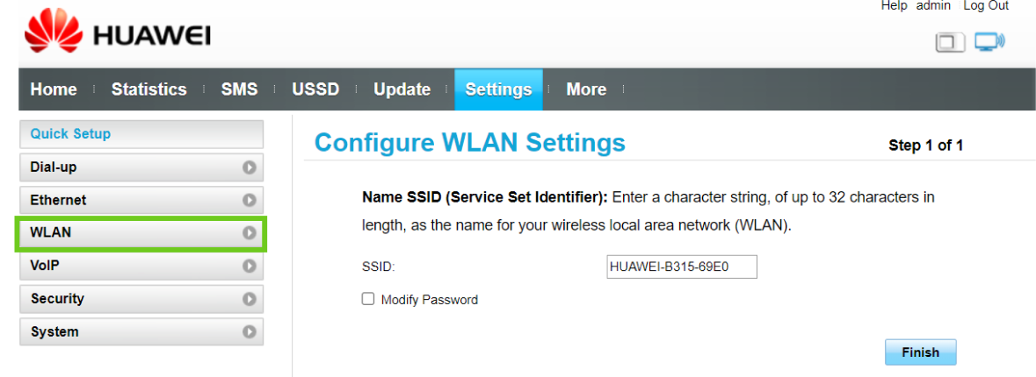Click the SSID text field

(681, 267)
